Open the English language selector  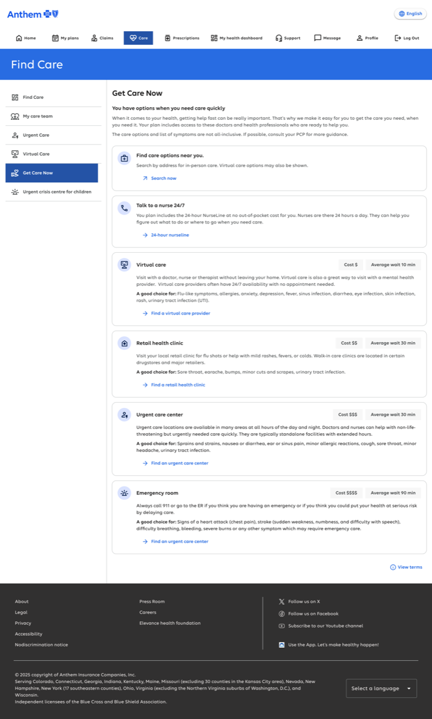tap(410, 14)
